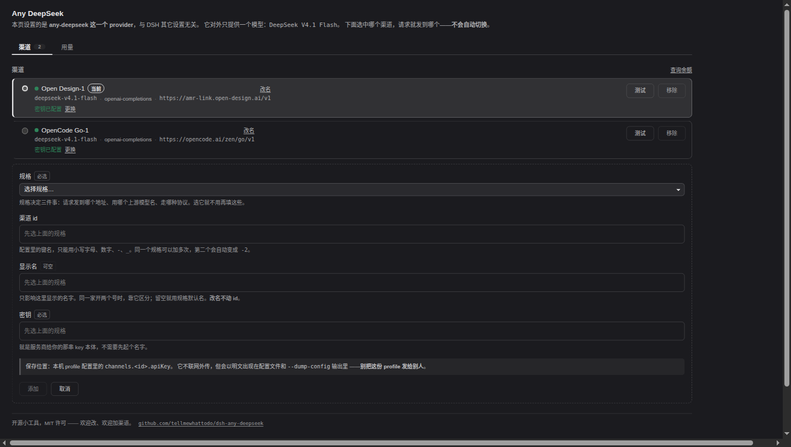Click the vertical scrollbar thumb

coord(787,197)
